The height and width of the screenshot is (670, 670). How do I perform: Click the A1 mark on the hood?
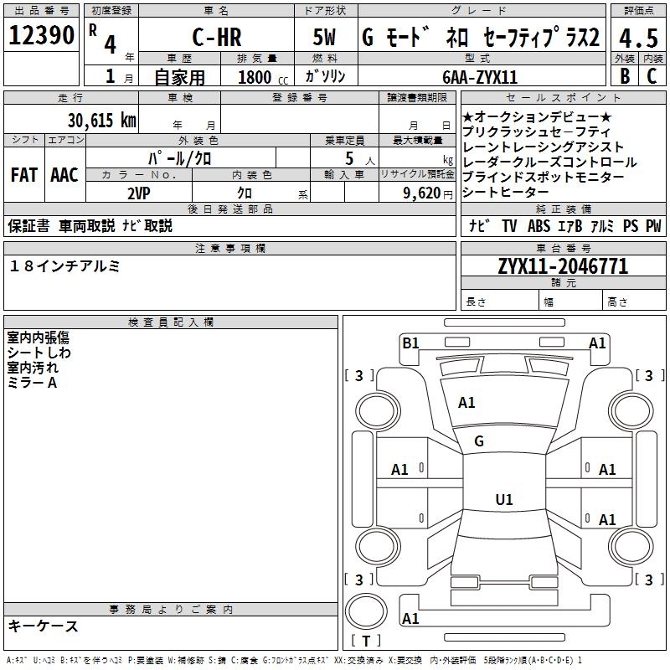coord(466,403)
